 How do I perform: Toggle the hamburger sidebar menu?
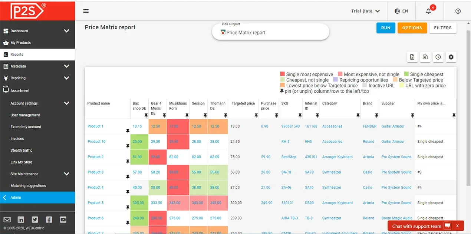(x=86, y=11)
